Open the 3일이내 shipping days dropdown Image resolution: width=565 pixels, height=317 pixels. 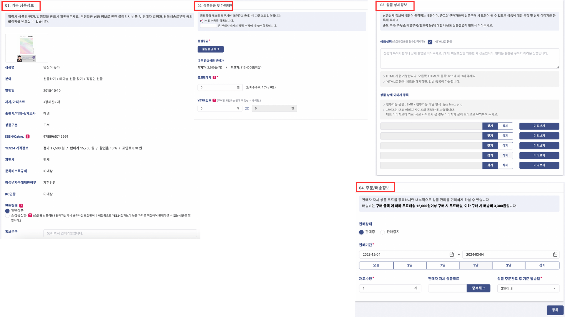528,289
